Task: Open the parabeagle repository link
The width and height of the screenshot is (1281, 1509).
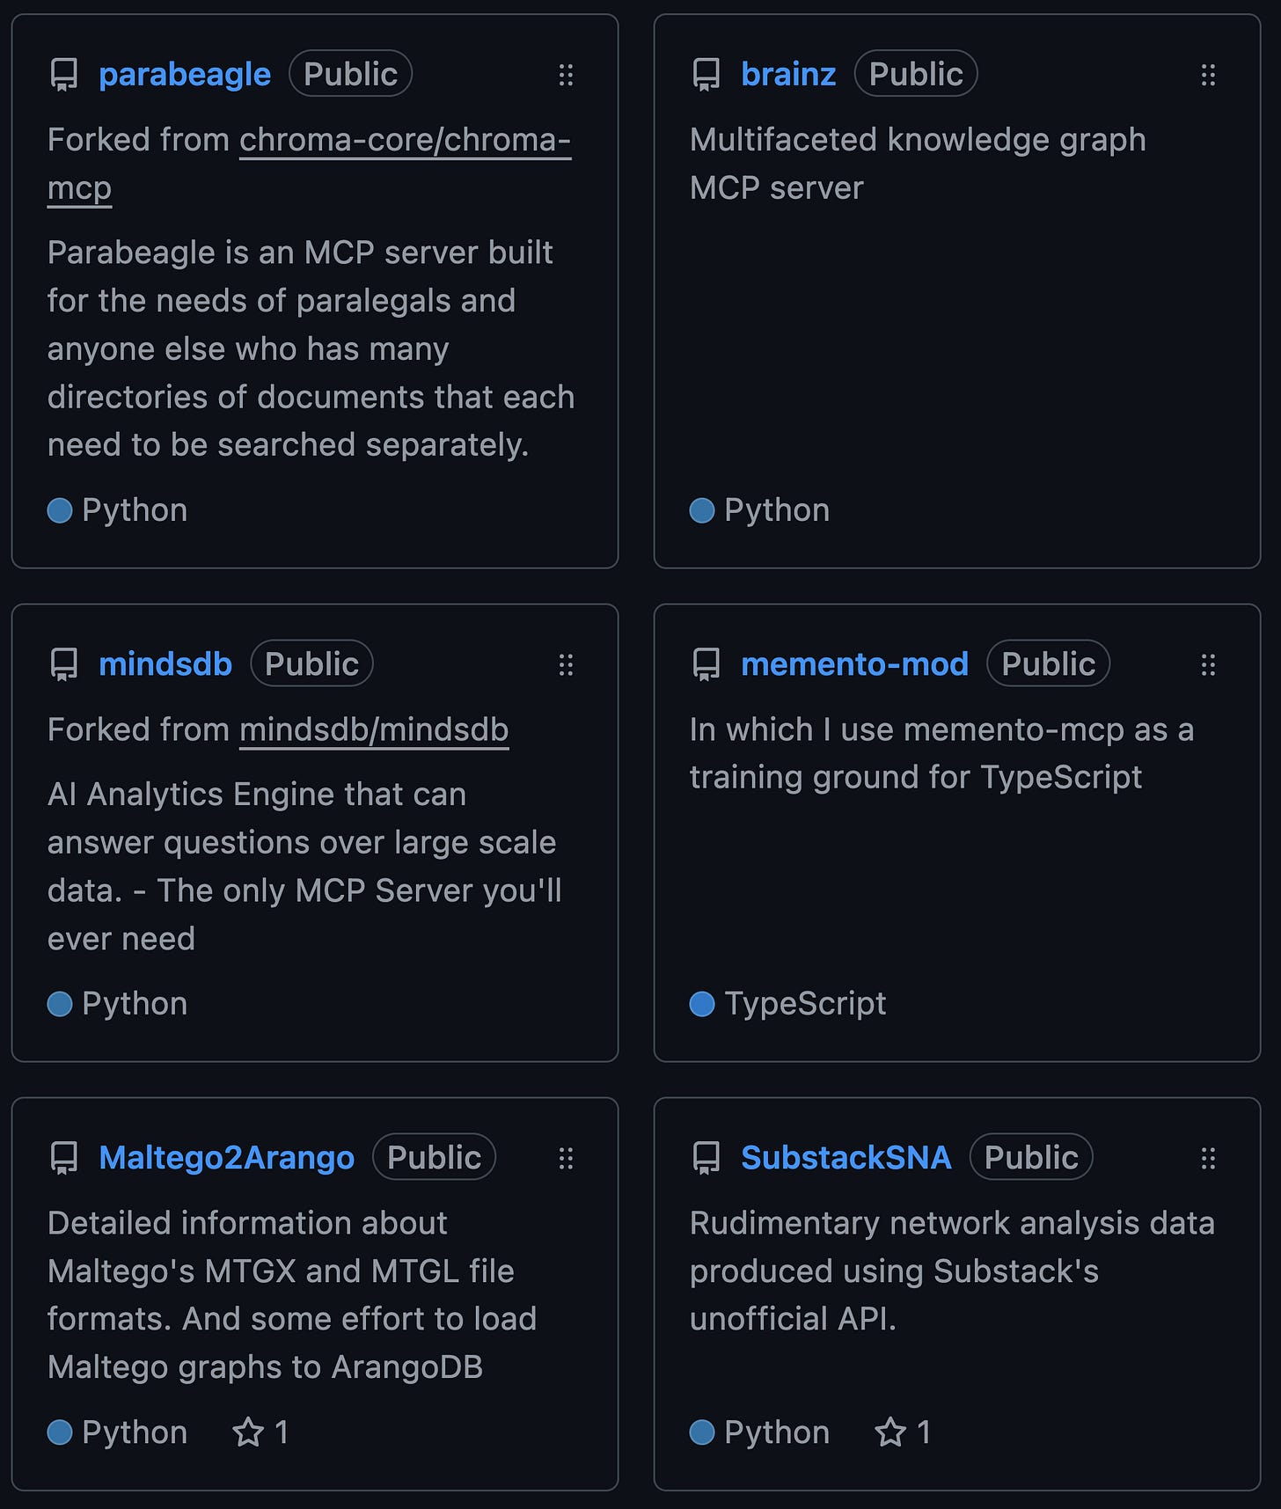Action: (x=185, y=75)
